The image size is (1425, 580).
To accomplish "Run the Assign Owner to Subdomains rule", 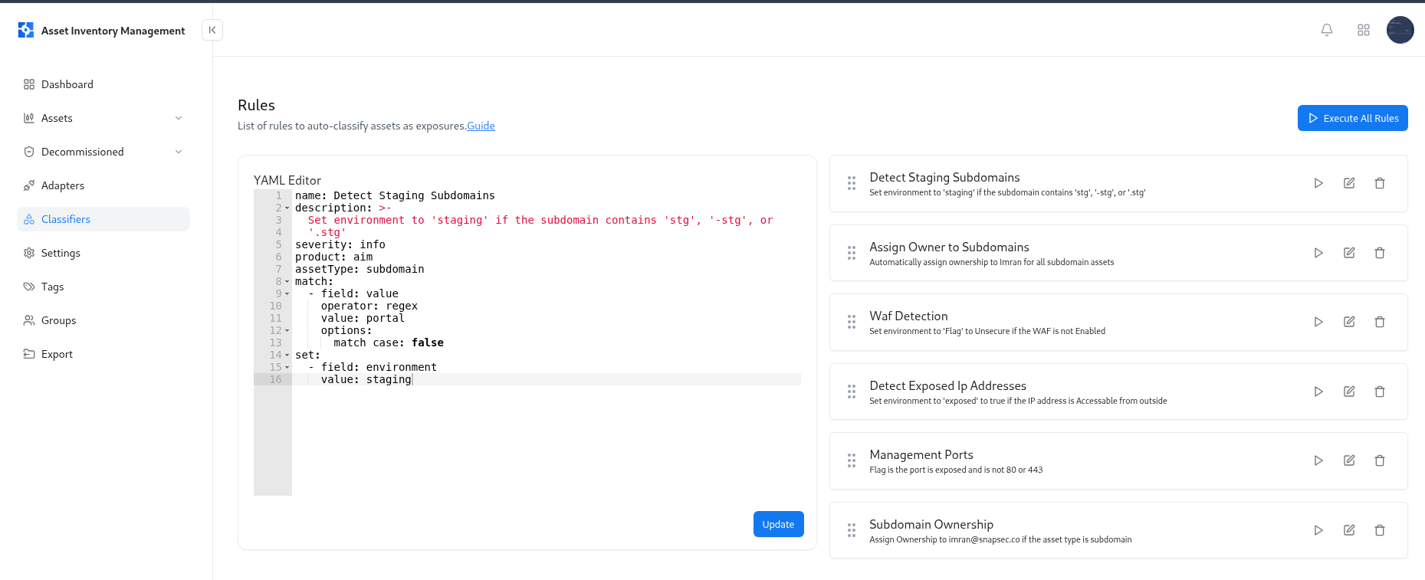I will tap(1318, 253).
